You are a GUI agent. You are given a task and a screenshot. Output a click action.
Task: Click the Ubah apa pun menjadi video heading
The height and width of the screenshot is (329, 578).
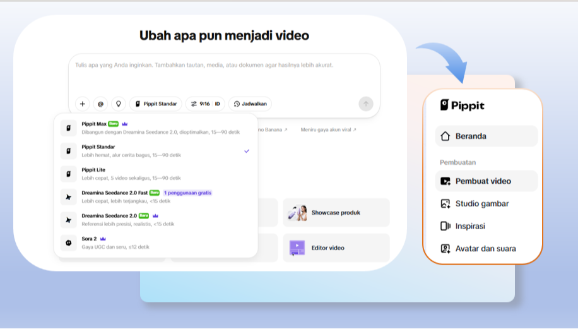(224, 35)
